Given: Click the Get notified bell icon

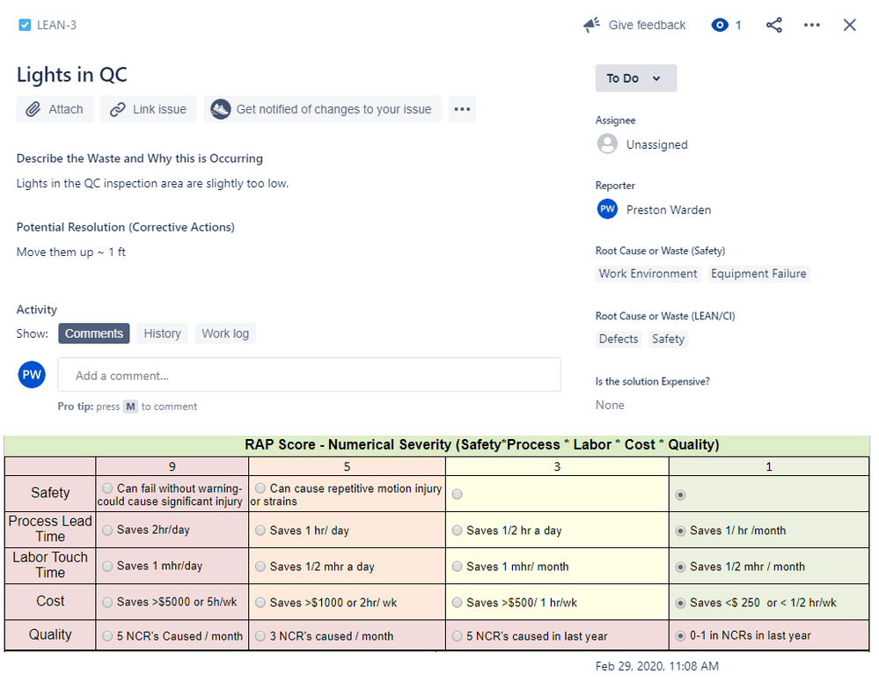Looking at the screenshot, I should pos(219,109).
